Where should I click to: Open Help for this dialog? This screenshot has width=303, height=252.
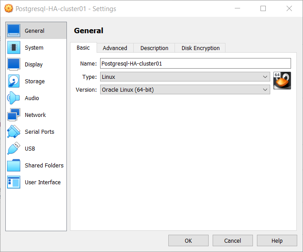pyautogui.click(x=277, y=241)
